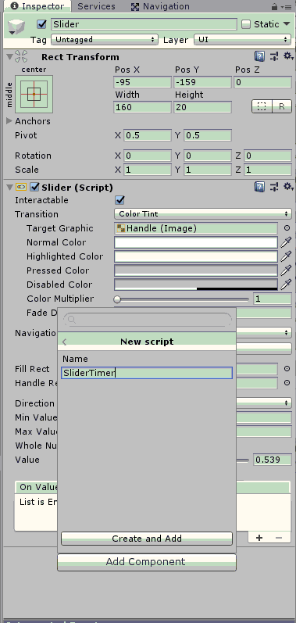Pick Normal Color with eyedropper
Viewport: 296px width, 623px height.
(286, 242)
